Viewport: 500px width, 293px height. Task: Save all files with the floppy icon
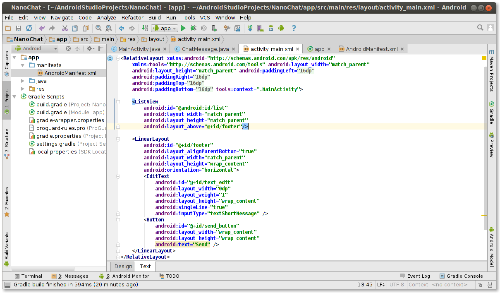19,28
